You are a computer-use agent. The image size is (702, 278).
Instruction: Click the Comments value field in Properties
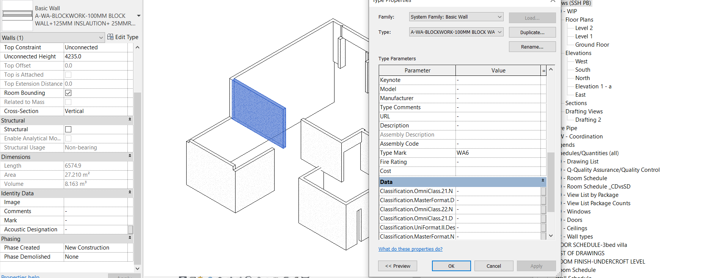(96, 211)
